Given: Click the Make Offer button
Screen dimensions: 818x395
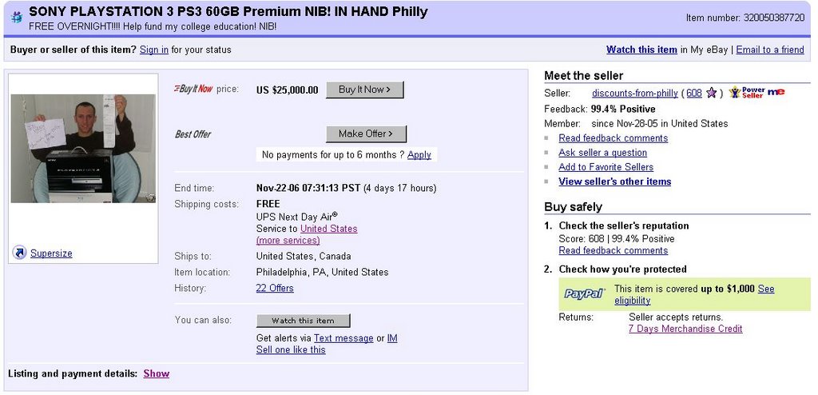Looking at the screenshot, I should point(366,134).
